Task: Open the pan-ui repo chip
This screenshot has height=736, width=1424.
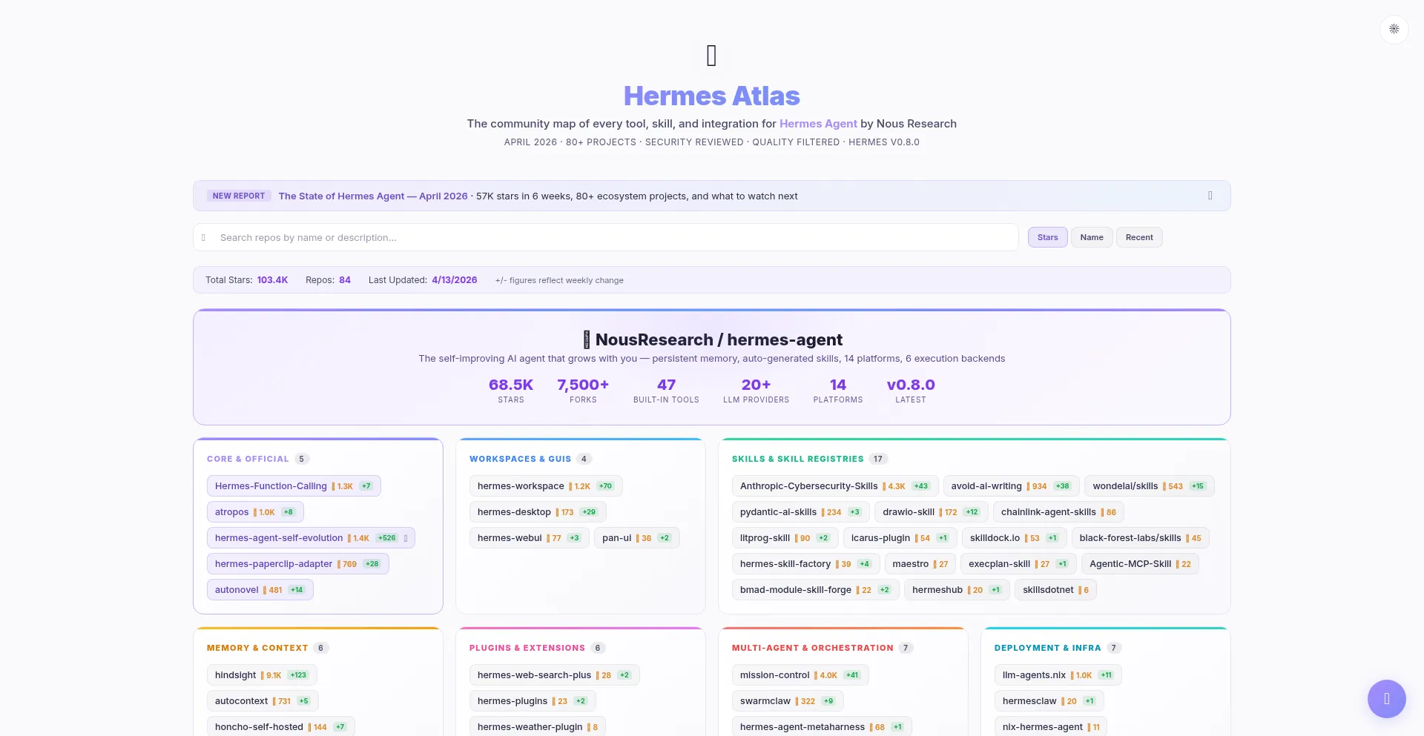Action: coord(636,538)
